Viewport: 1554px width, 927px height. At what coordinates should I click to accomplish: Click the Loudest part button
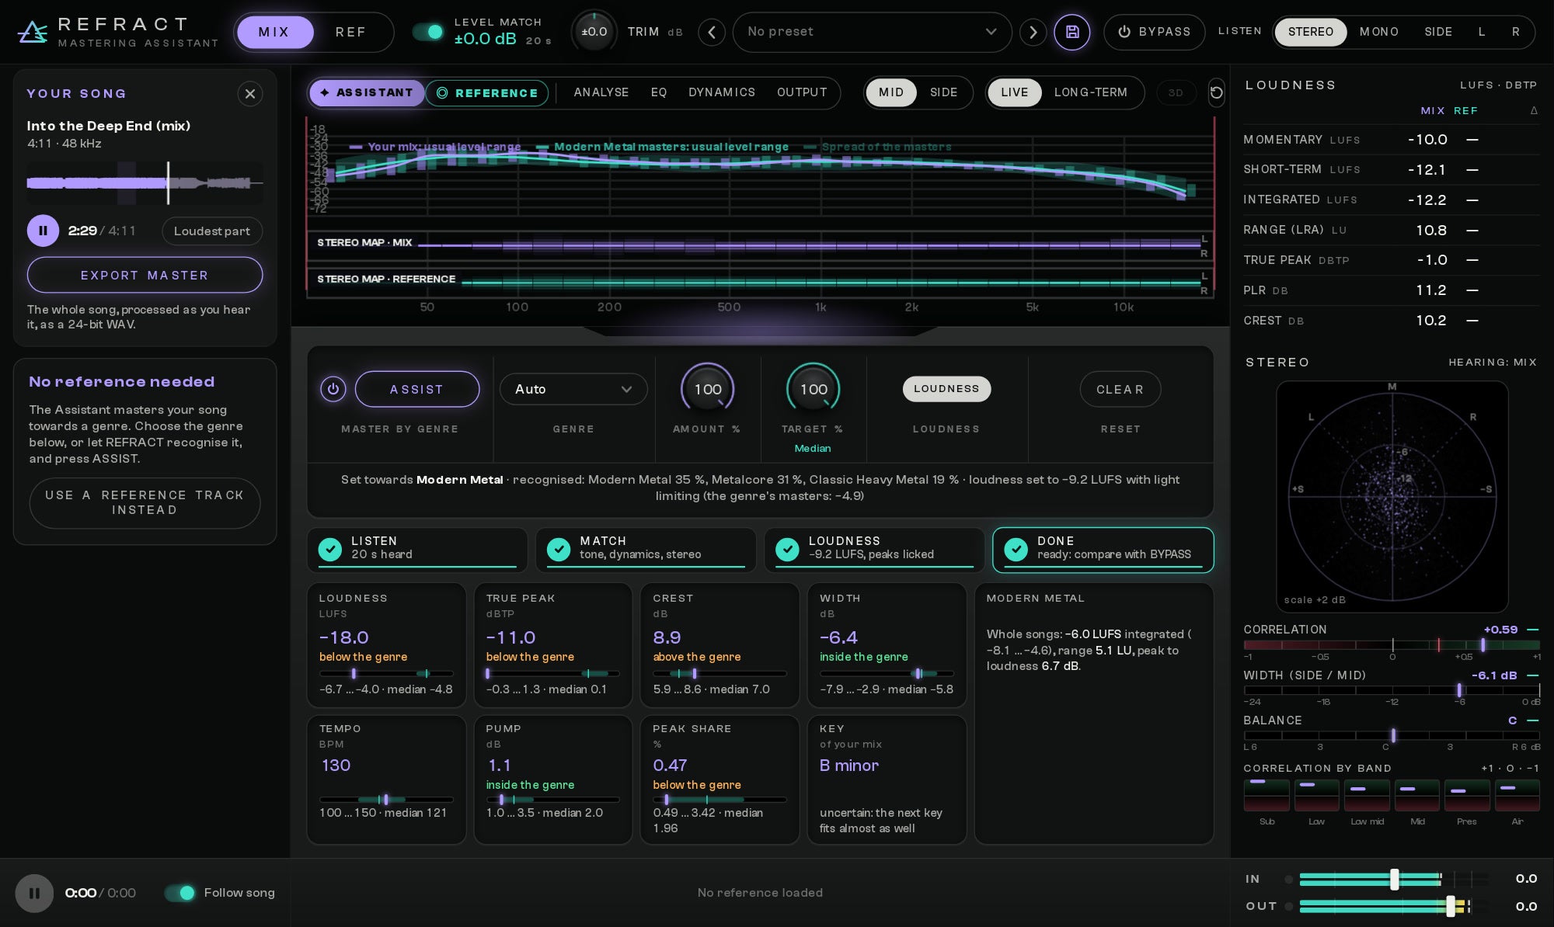pyautogui.click(x=212, y=231)
